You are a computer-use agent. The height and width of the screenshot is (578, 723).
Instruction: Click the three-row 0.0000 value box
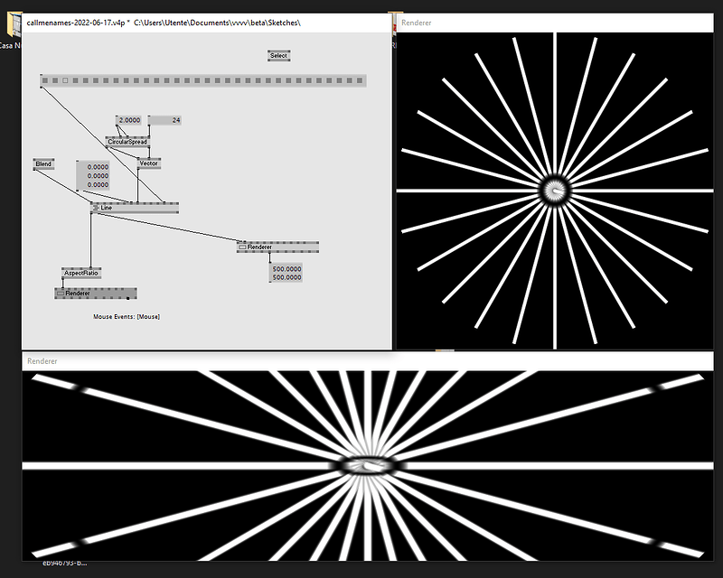pyautogui.click(x=93, y=175)
